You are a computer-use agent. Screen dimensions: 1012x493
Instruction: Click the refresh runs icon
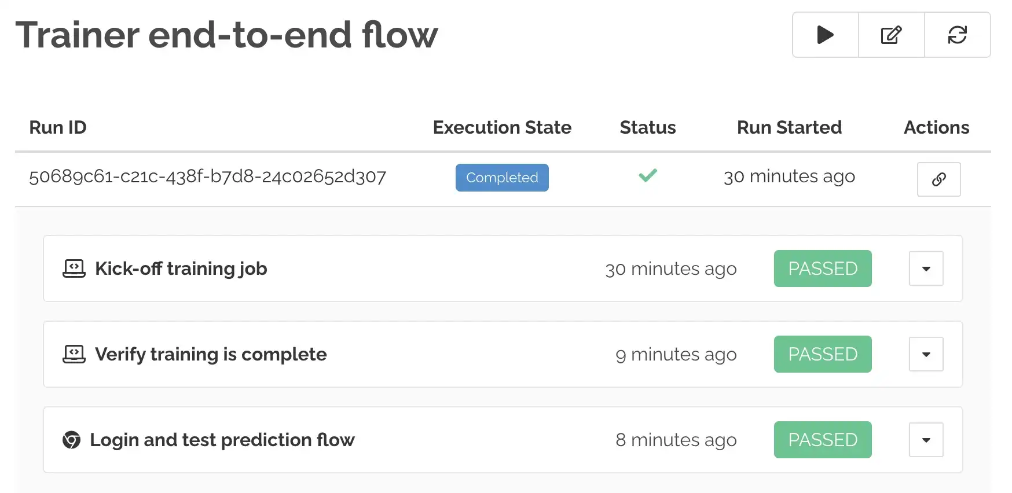pyautogui.click(x=958, y=35)
